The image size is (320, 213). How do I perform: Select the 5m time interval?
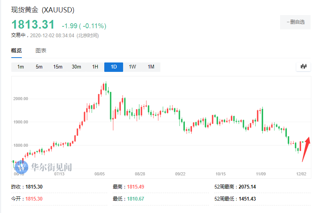pos(39,67)
